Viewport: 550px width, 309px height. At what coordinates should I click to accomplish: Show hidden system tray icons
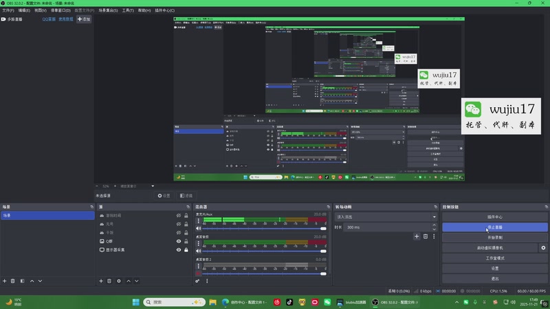(456, 302)
